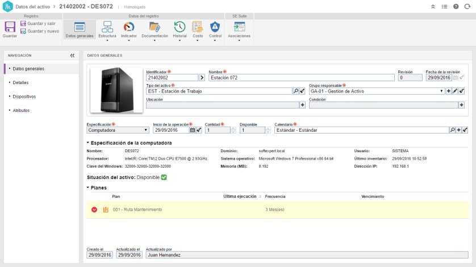This screenshot has width=476, height=267.
Task: Open the Costo toolbar icon
Action: [198, 27]
